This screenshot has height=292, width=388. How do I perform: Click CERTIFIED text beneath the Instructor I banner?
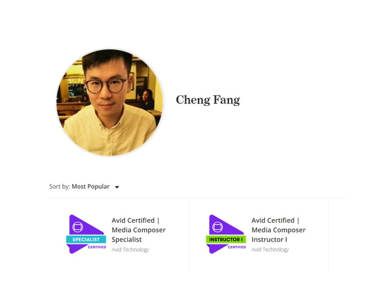point(237,247)
